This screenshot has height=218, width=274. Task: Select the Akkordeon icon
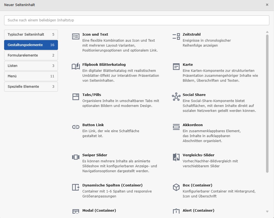(x=176, y=127)
